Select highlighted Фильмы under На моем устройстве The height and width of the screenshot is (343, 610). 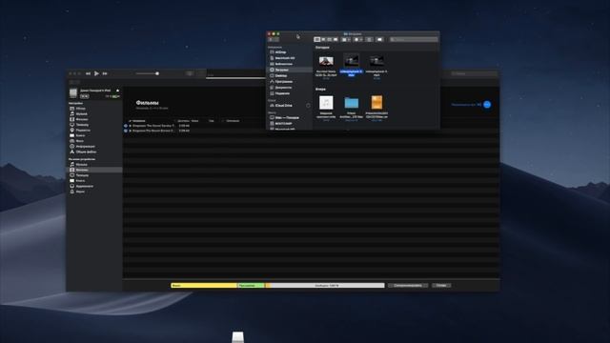tap(94, 170)
